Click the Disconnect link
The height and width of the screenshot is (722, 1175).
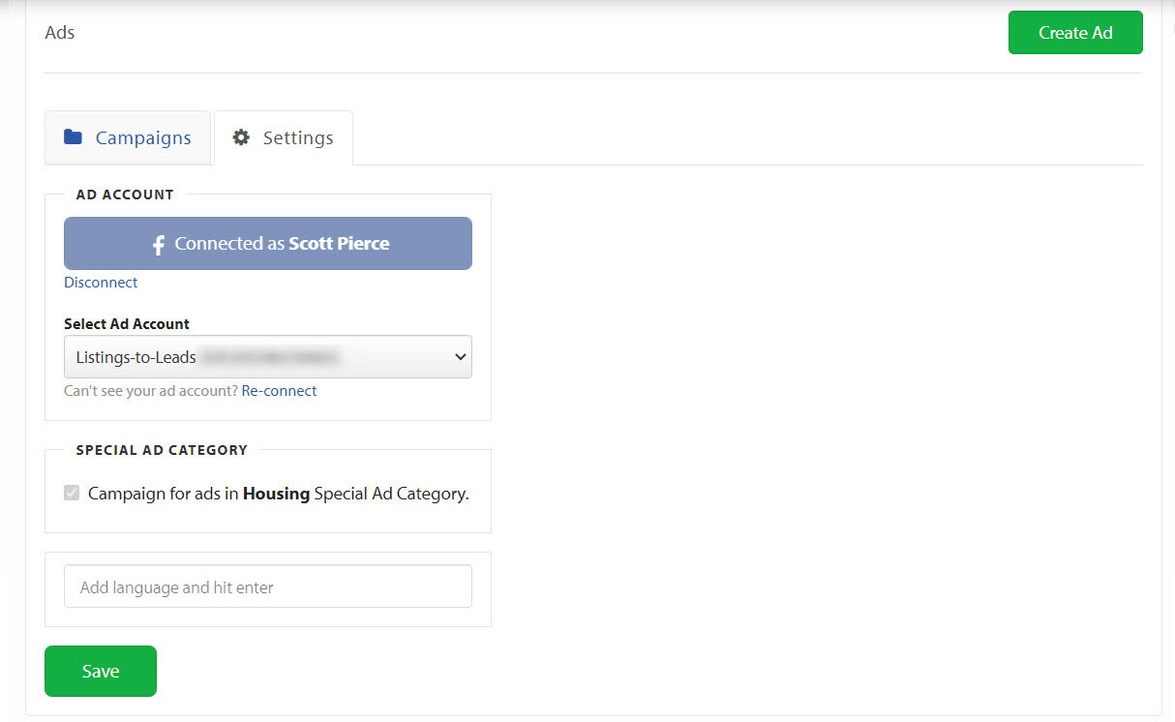click(101, 282)
